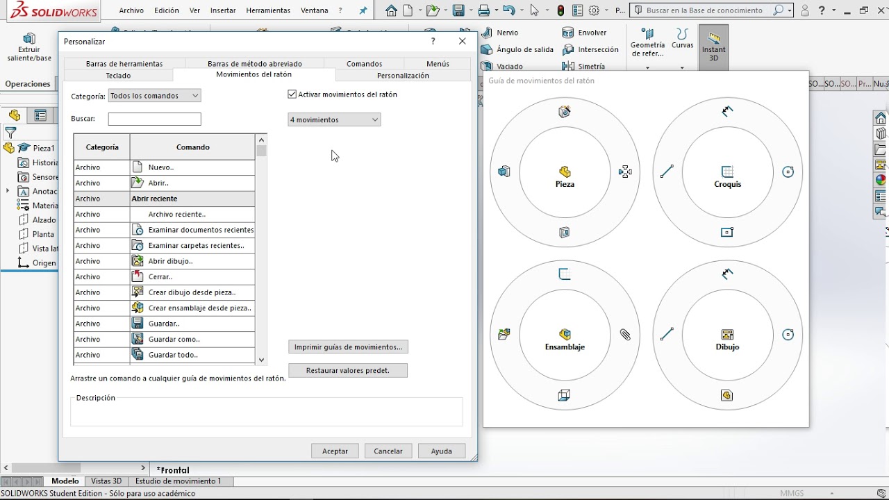Select the Extruir saliente/base tool
Screen dimensions: 889x500
click(29, 47)
